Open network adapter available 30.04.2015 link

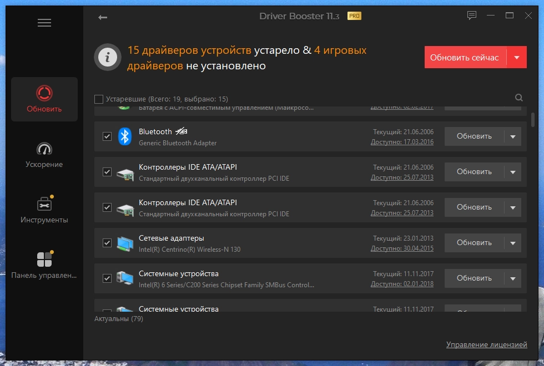[x=402, y=248]
